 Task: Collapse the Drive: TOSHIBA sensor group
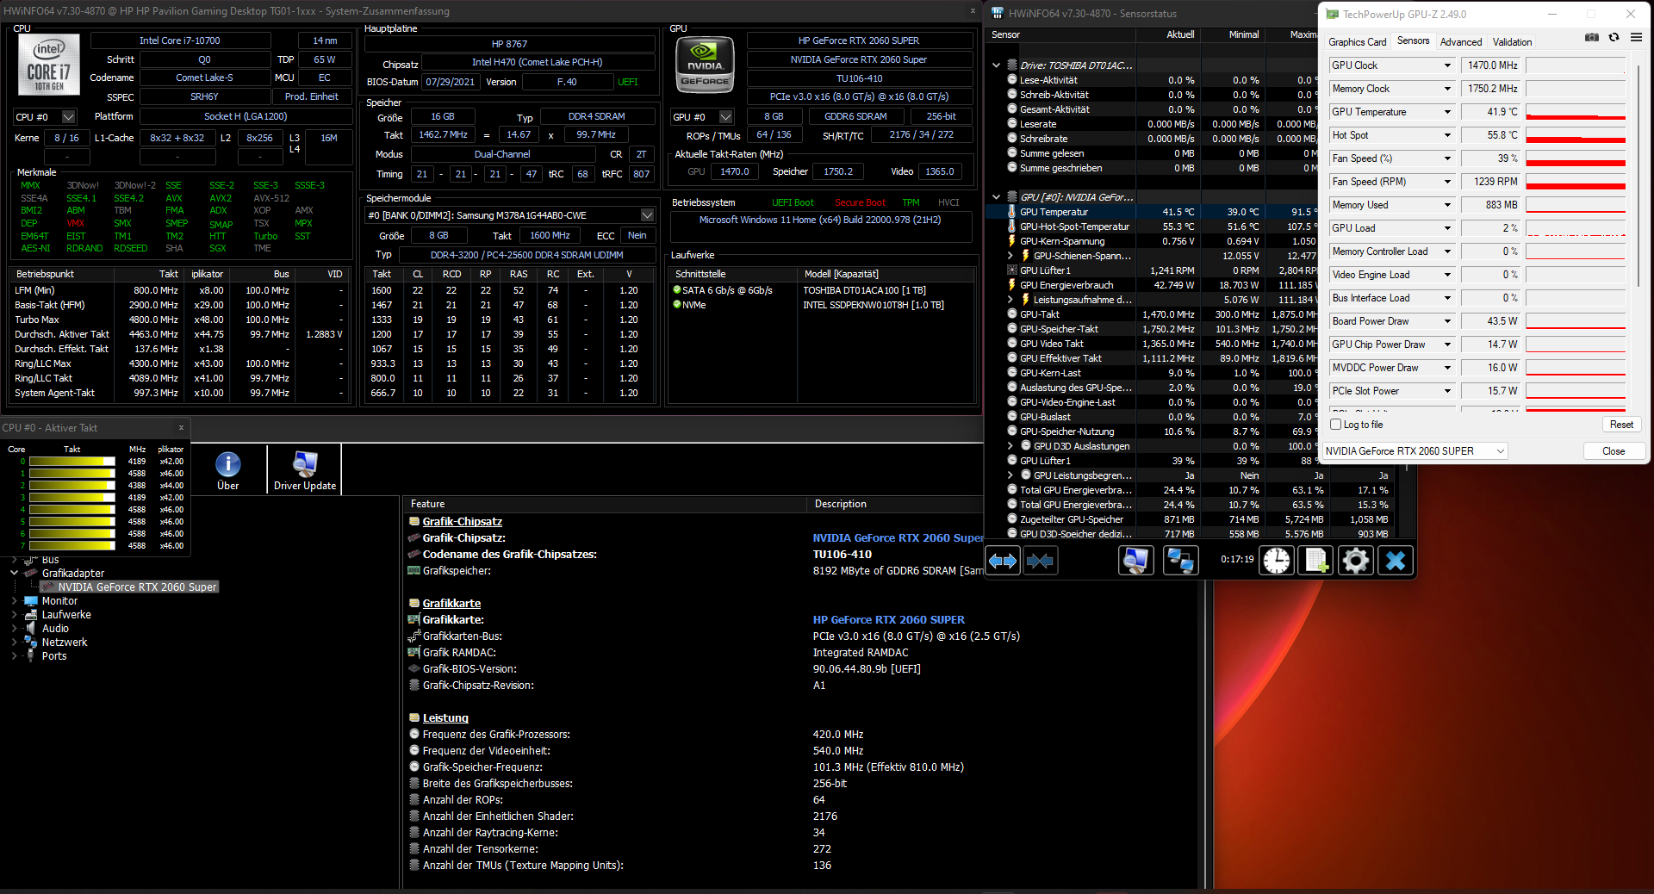pyautogui.click(x=997, y=65)
